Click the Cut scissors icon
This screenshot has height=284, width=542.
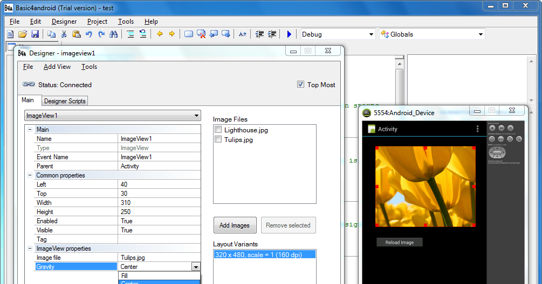point(64,34)
